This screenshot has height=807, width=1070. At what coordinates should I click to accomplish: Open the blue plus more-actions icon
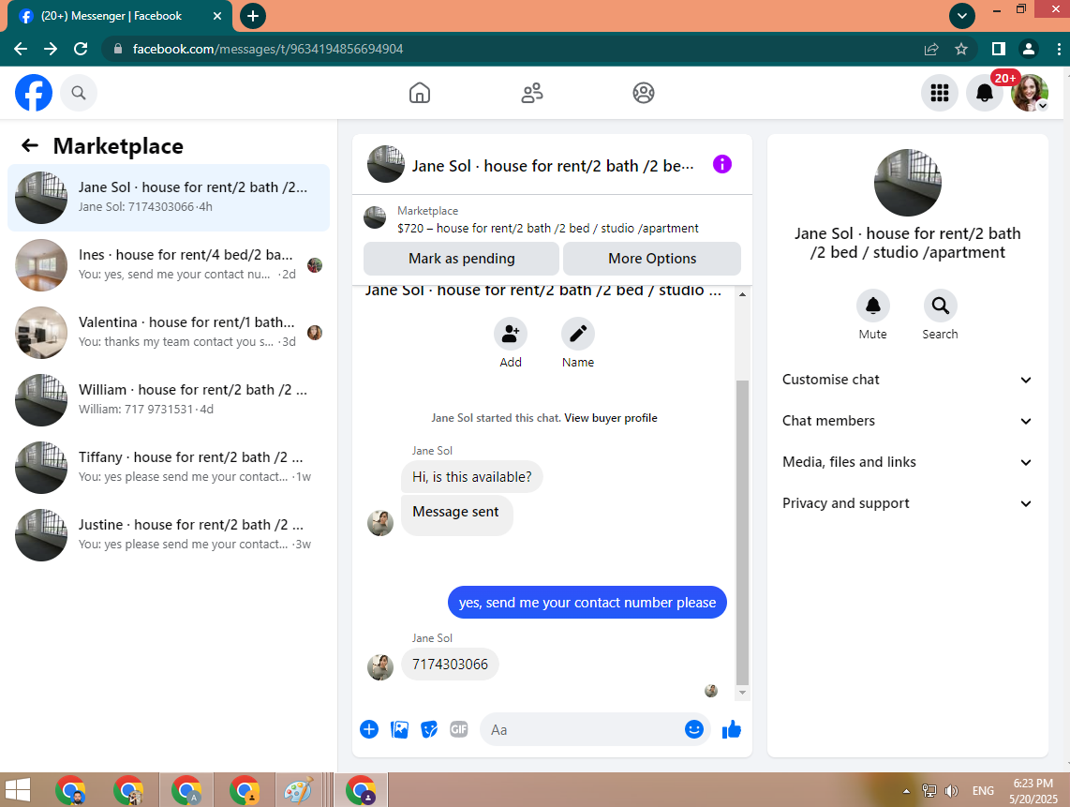[x=369, y=729]
